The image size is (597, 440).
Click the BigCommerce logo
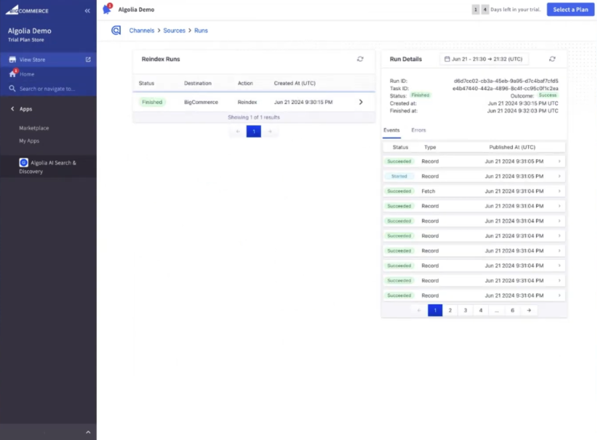[27, 10]
